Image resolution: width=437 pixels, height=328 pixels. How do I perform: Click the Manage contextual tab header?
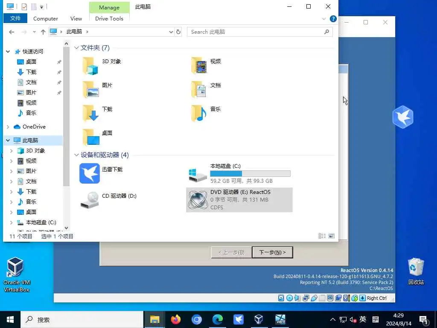[x=109, y=8]
